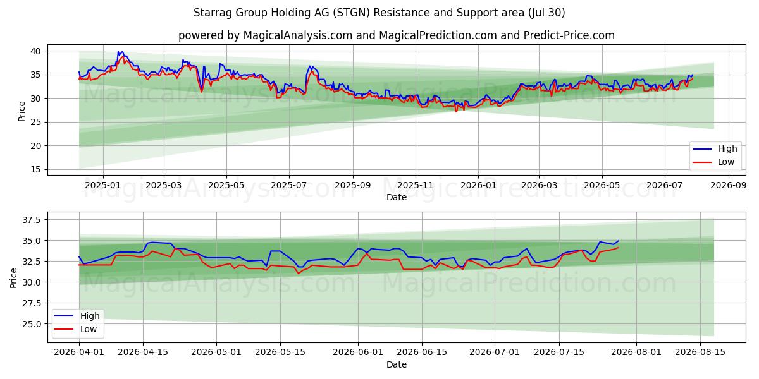
Task: Click the bottom chart x-axis label 2026-04-15
Action: click(142, 352)
